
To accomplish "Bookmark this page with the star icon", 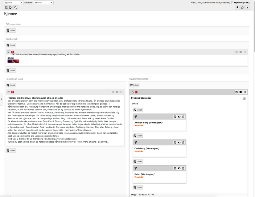I will click(242, 8).
